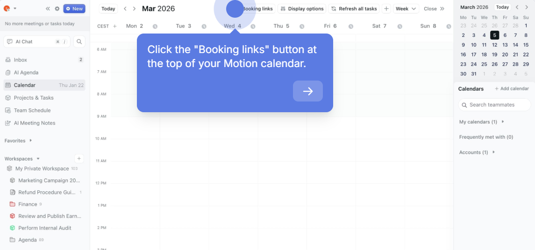Expand My calendars section

(x=503, y=122)
